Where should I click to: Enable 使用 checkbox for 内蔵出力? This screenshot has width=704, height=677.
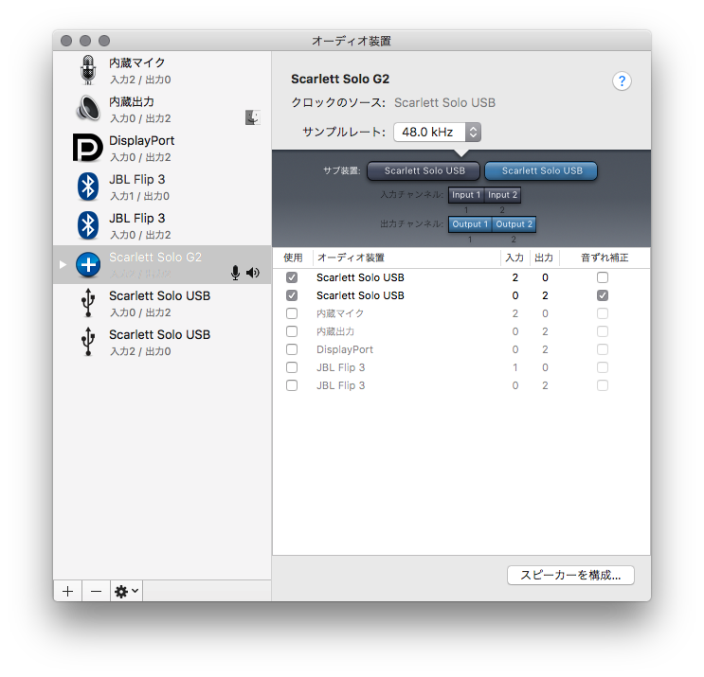(292, 331)
